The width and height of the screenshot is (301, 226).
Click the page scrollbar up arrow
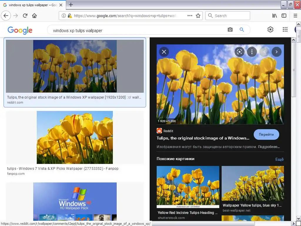coord(299,24)
